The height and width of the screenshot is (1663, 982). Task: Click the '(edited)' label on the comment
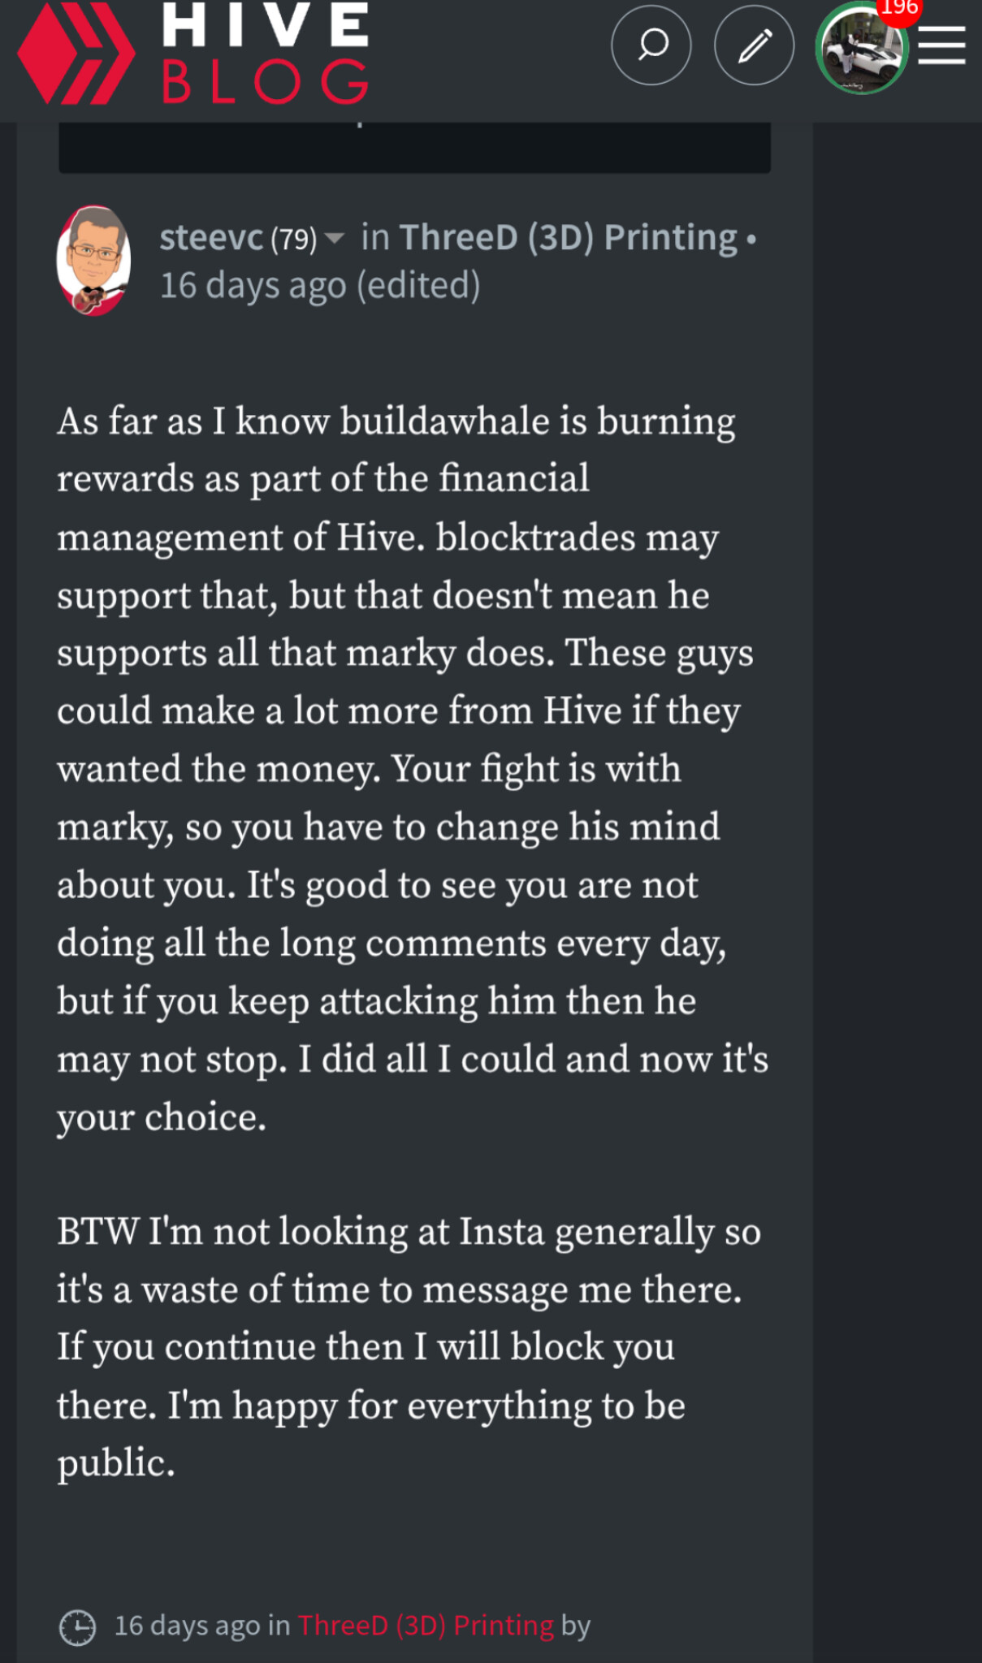[x=419, y=285]
